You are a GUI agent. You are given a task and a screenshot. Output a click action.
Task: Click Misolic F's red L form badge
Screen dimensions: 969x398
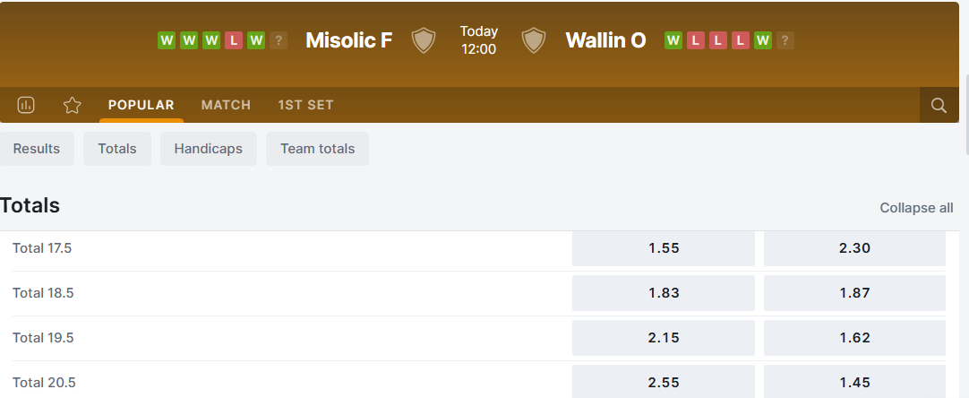point(234,40)
